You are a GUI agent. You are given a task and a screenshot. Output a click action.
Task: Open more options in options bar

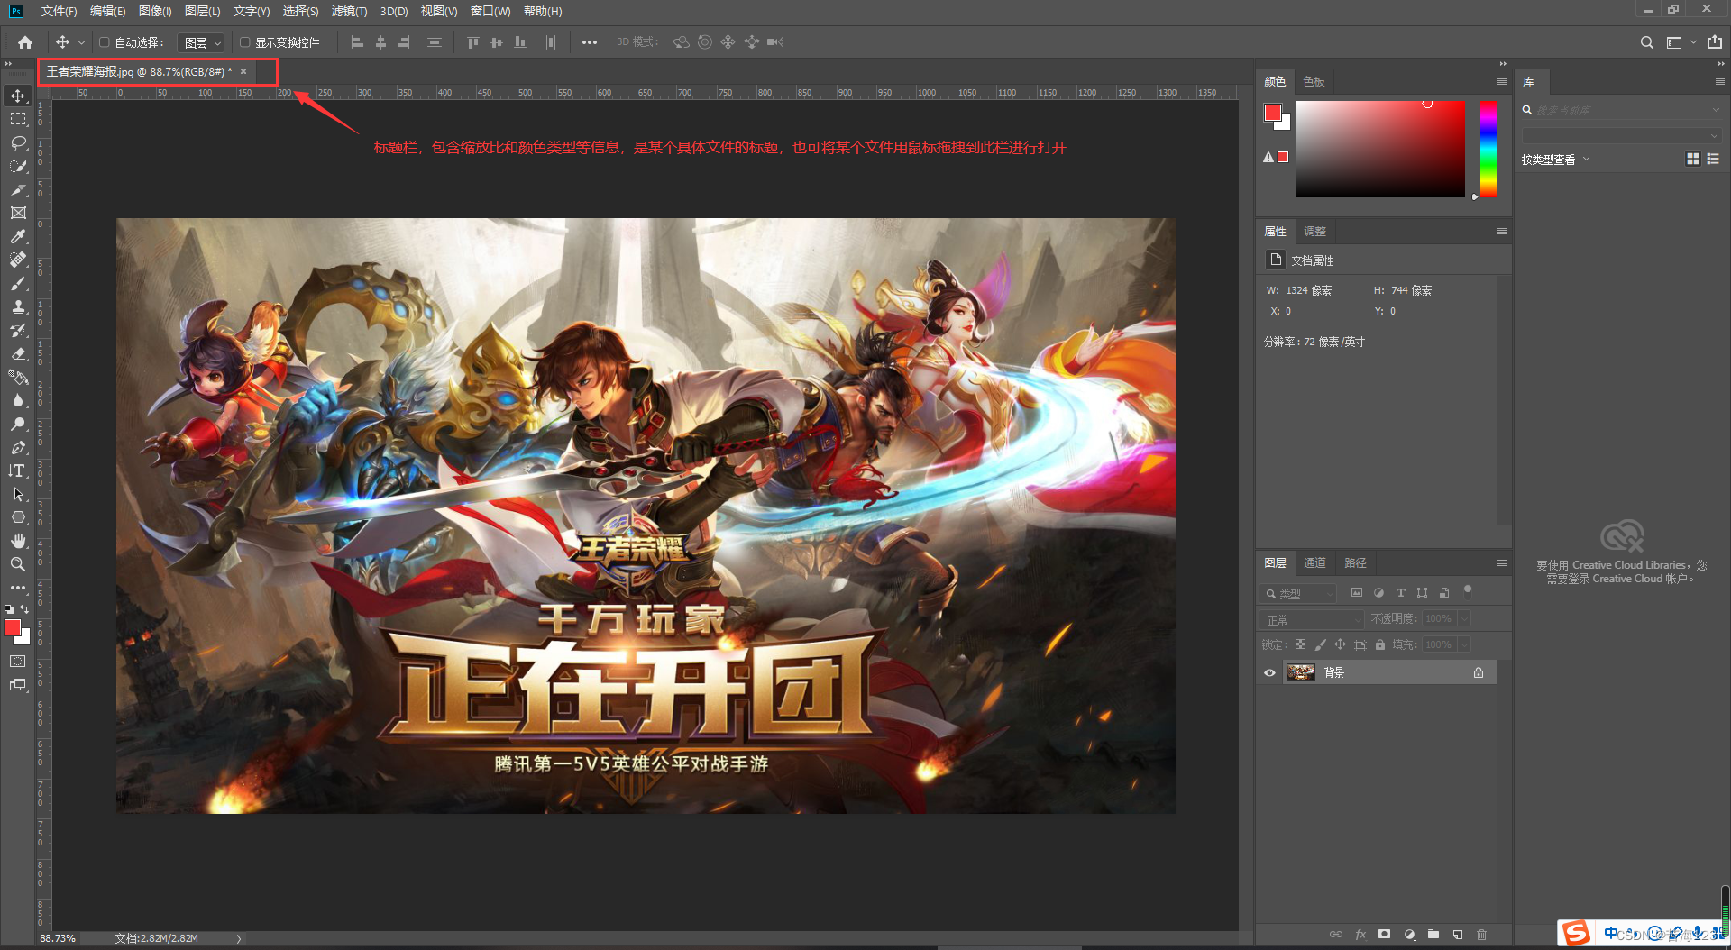tap(589, 42)
